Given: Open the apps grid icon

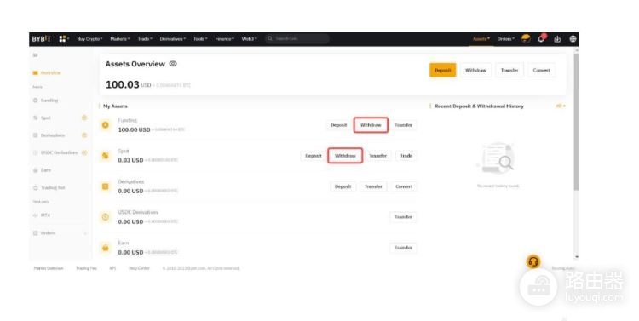Looking at the screenshot, I should (62, 39).
